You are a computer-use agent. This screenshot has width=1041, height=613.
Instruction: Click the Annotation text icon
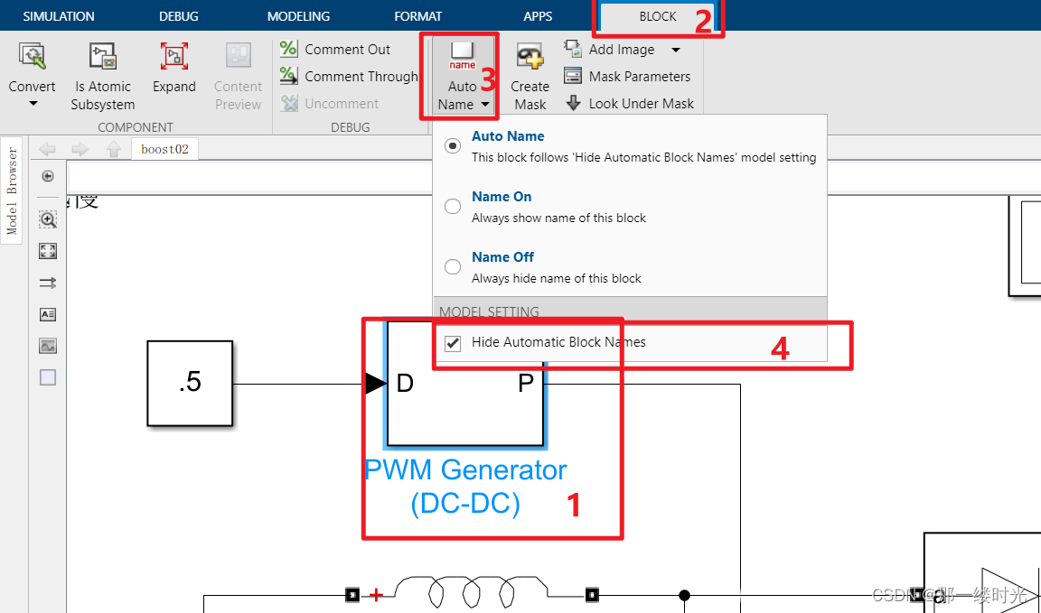[x=48, y=314]
